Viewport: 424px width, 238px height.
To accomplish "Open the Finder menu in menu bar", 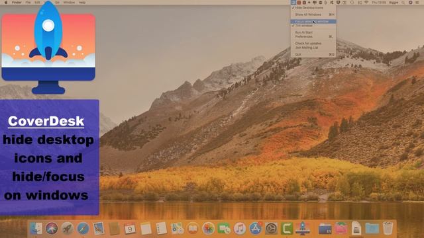I will click(17, 3).
